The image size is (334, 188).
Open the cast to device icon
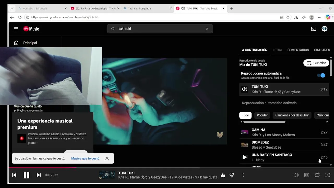tap(314, 29)
